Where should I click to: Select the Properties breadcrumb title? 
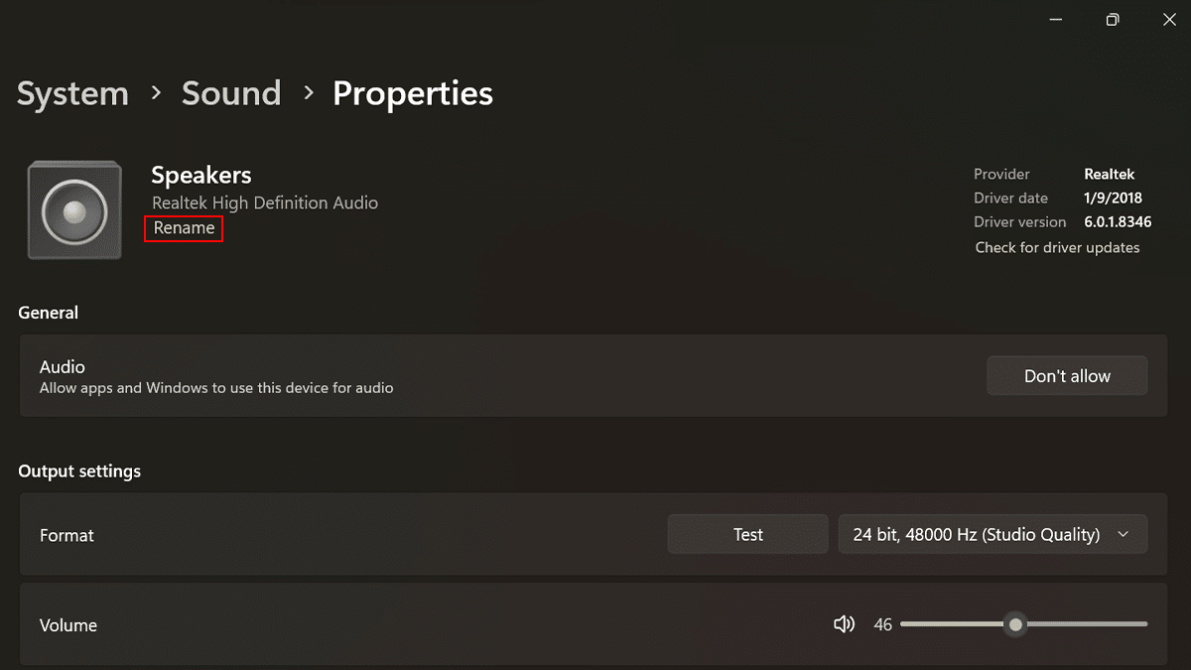click(x=413, y=93)
